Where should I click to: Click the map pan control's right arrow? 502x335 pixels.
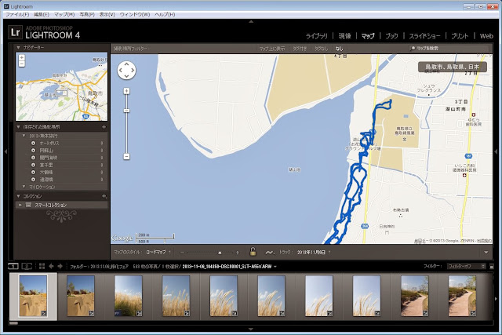[132, 70]
